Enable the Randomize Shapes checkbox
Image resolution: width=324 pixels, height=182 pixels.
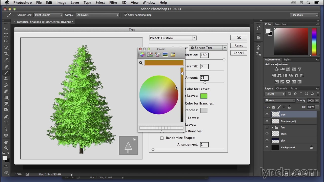[x=162, y=138]
